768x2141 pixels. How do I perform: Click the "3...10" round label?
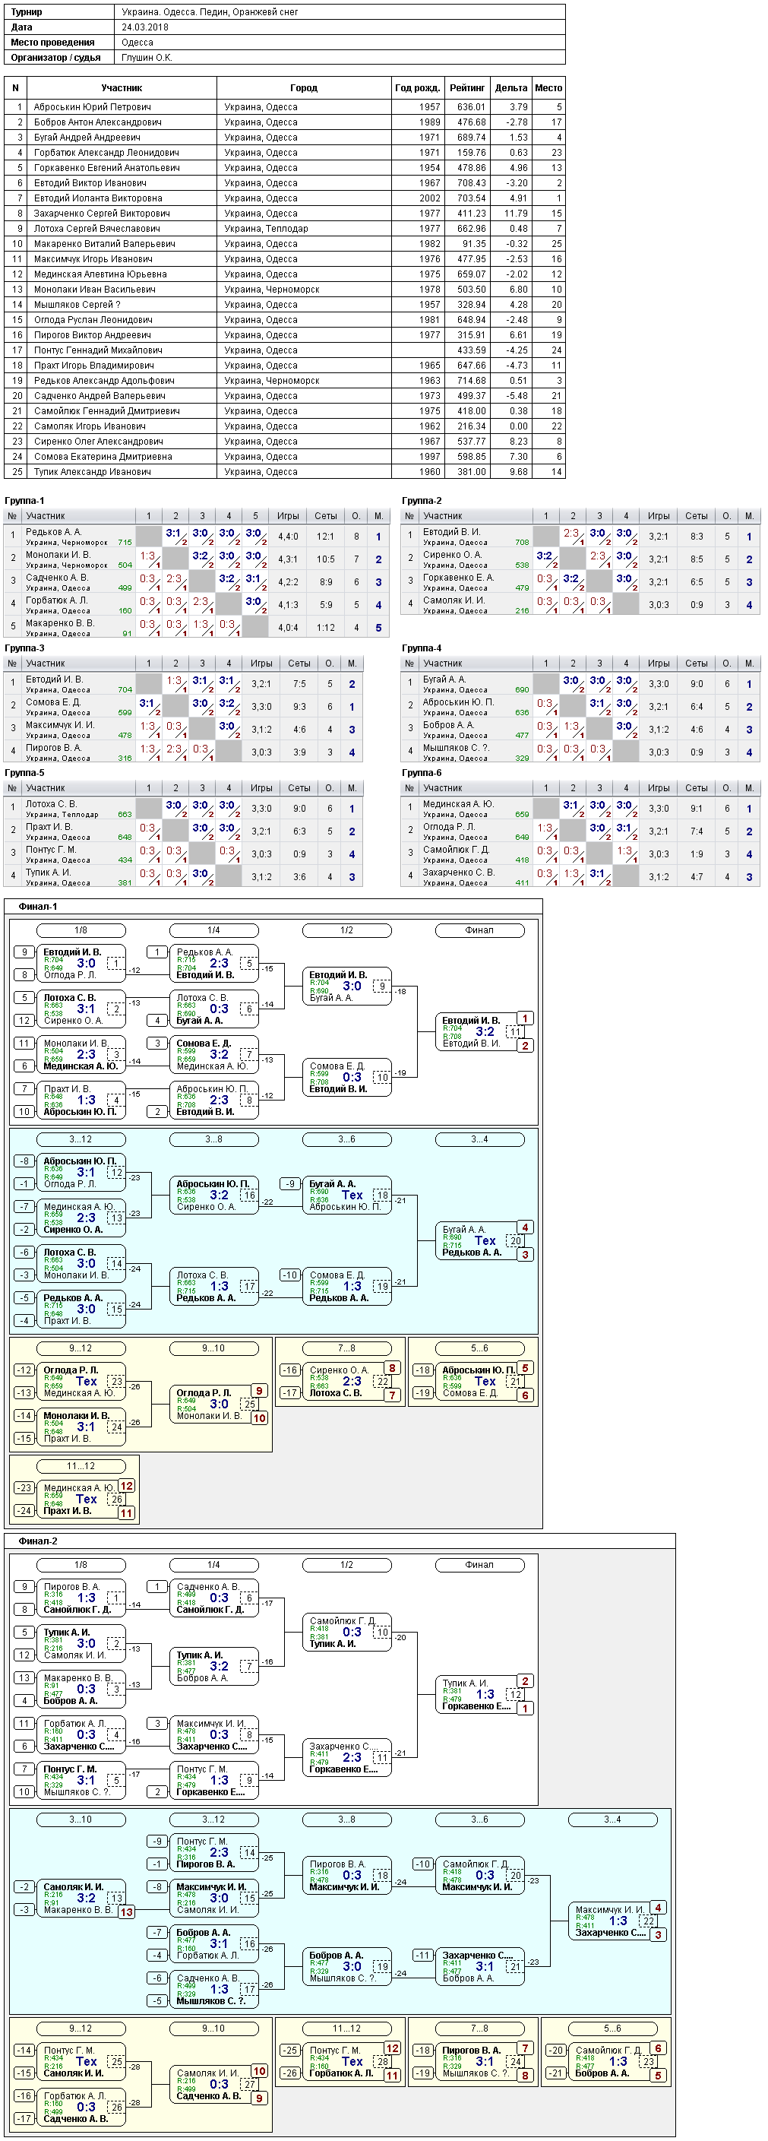pyautogui.click(x=81, y=1820)
